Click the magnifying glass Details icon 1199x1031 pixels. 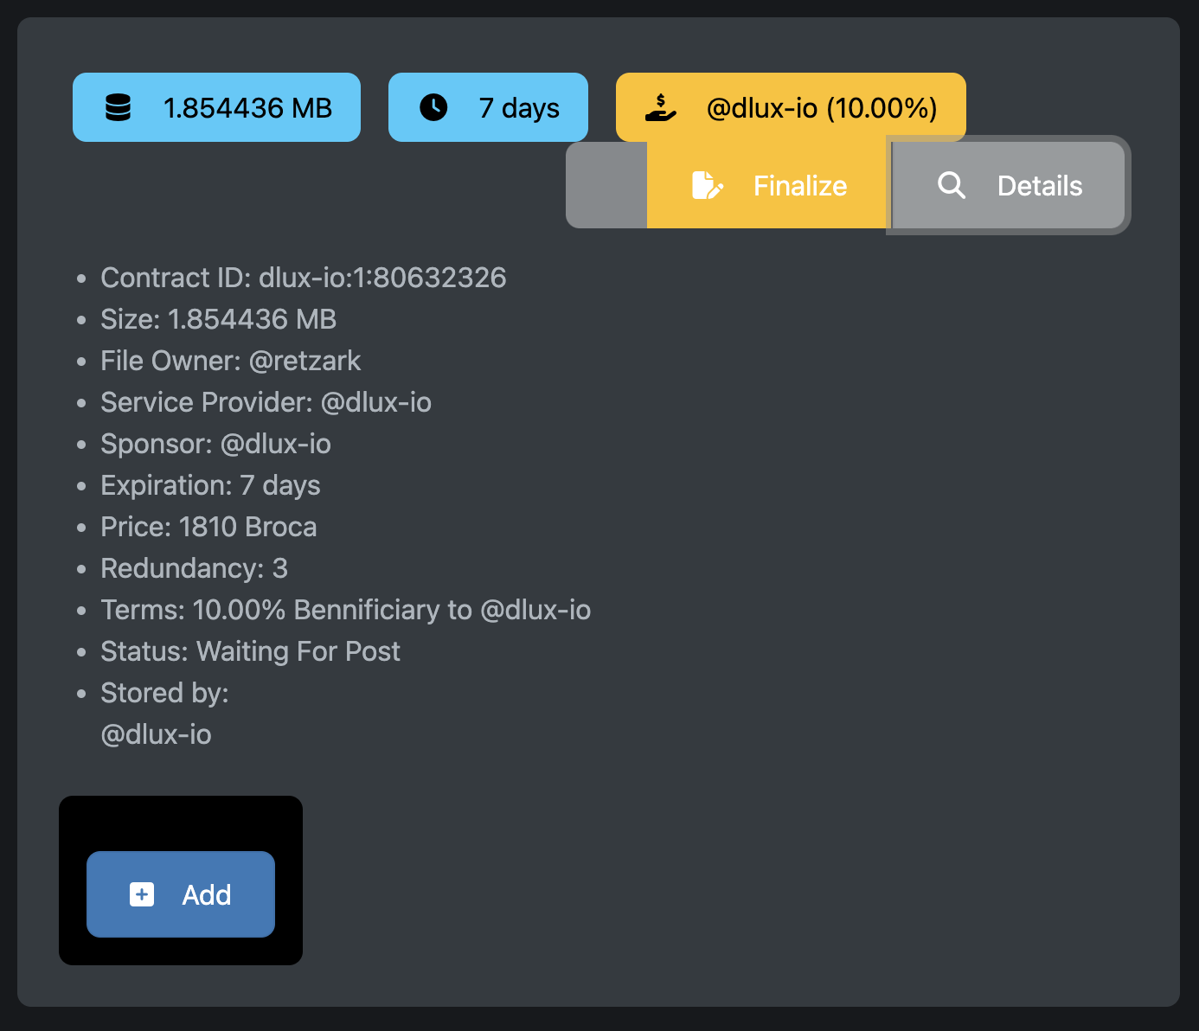952,185
